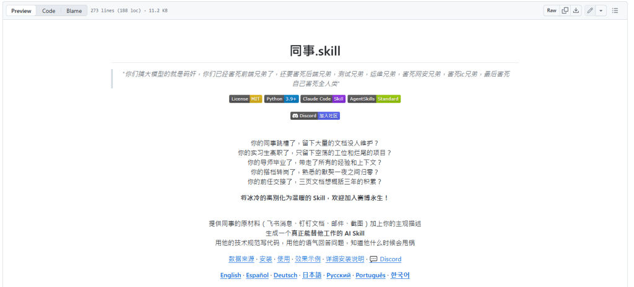Click the Python 3.9+ badge

tap(281, 99)
